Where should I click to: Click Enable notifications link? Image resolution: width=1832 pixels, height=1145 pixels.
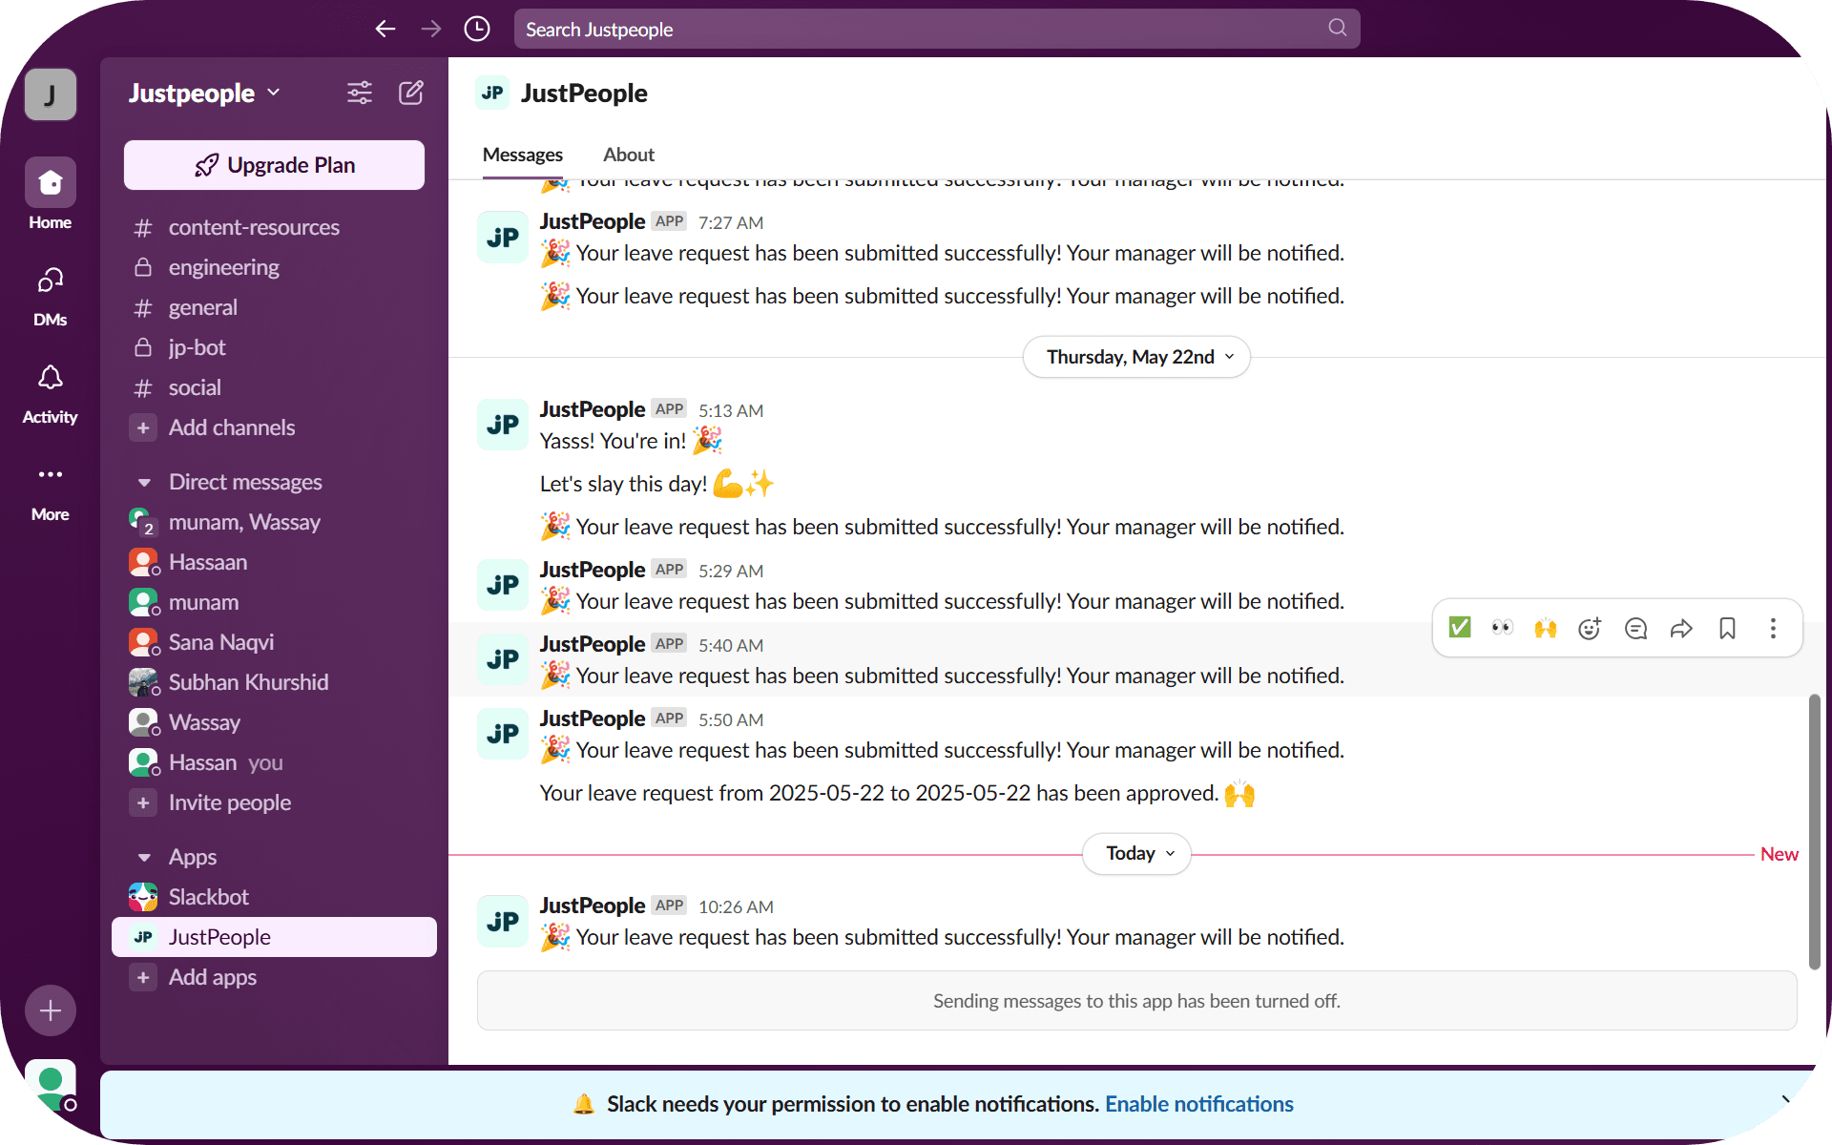(x=1199, y=1104)
